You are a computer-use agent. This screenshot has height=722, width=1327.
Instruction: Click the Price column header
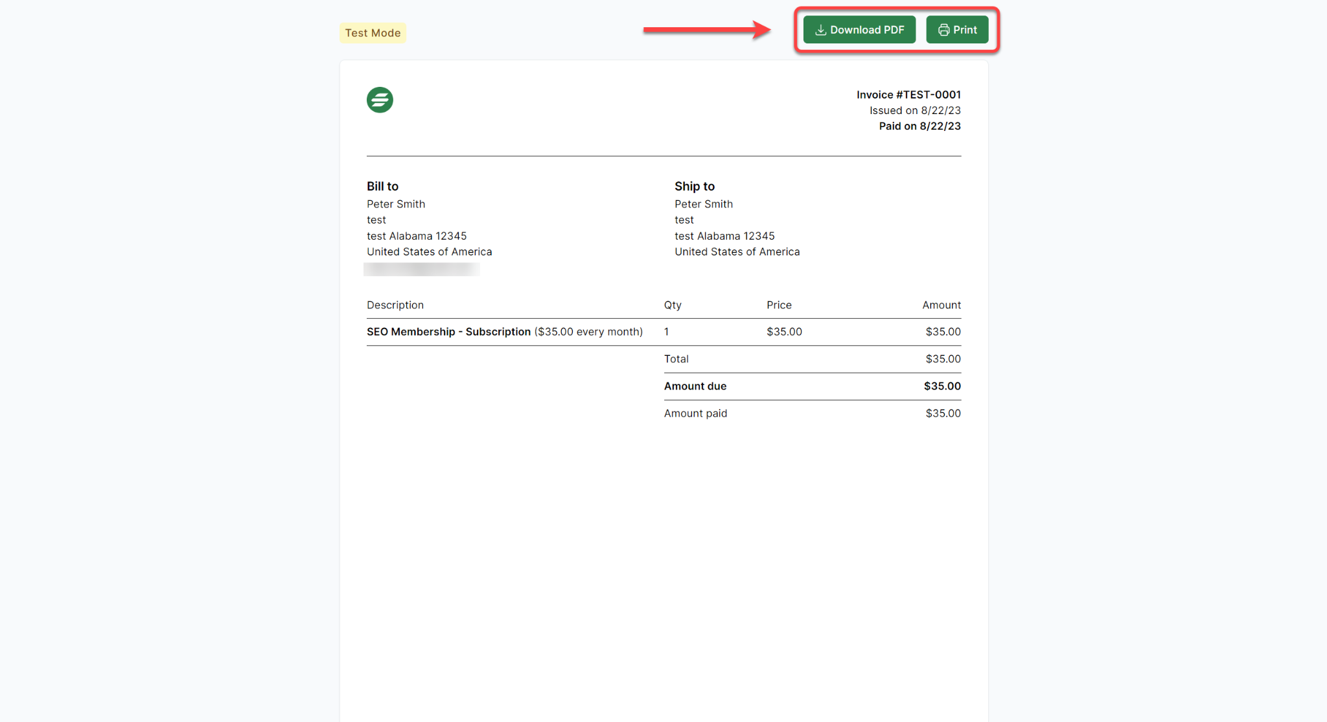[779, 305]
